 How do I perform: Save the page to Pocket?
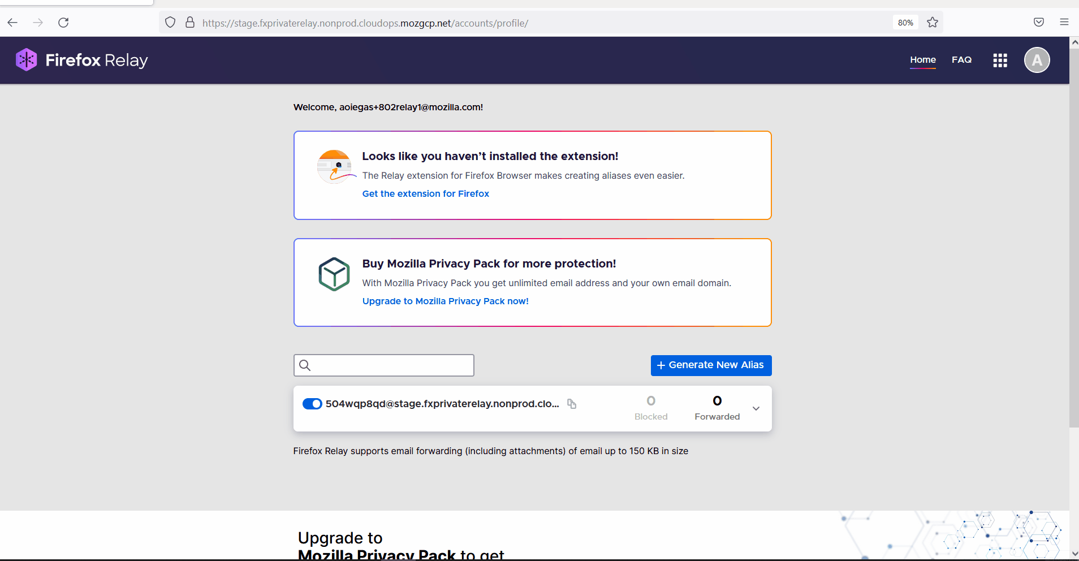[x=1038, y=23]
